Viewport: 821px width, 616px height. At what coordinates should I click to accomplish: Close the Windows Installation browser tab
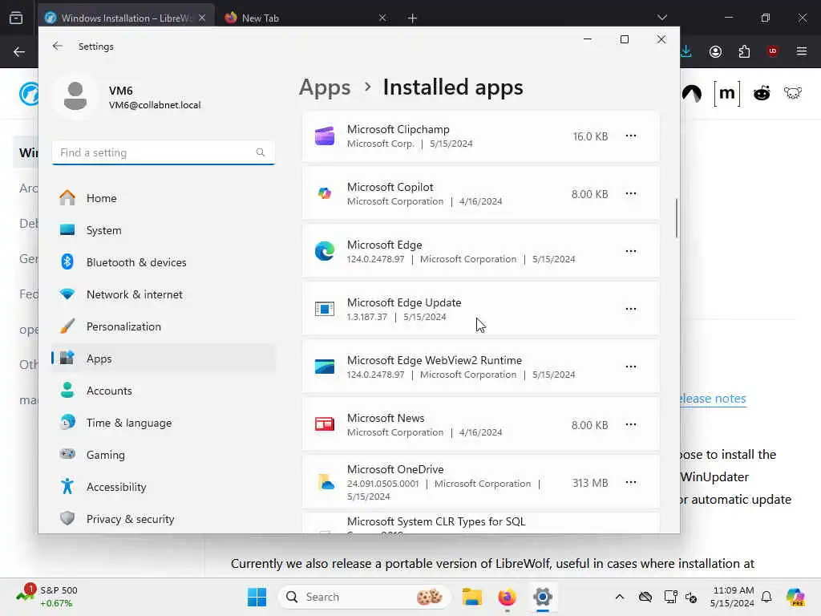click(202, 18)
